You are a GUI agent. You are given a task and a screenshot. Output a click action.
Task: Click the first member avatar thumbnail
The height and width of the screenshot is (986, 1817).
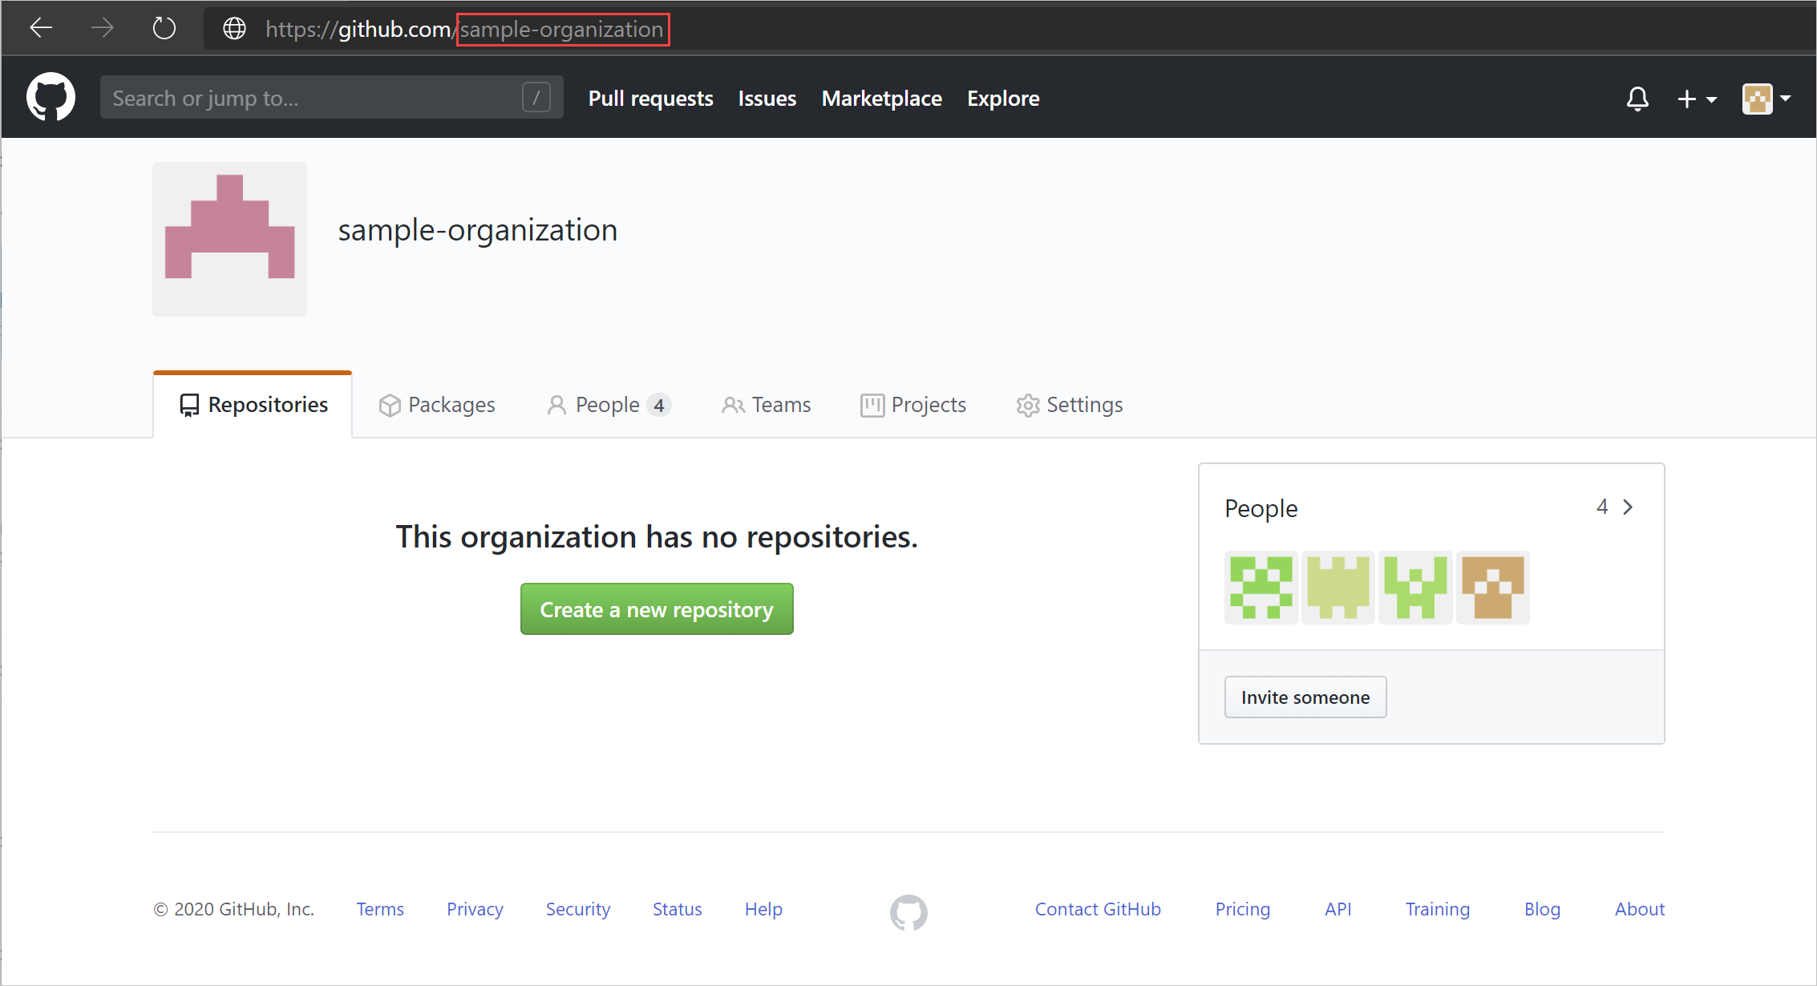click(x=1262, y=588)
